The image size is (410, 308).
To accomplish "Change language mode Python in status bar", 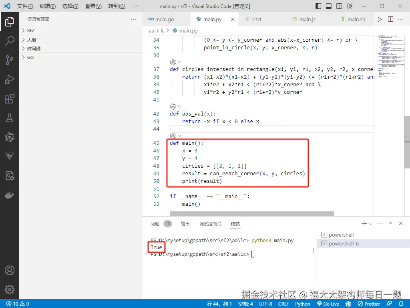I will [x=303, y=304].
